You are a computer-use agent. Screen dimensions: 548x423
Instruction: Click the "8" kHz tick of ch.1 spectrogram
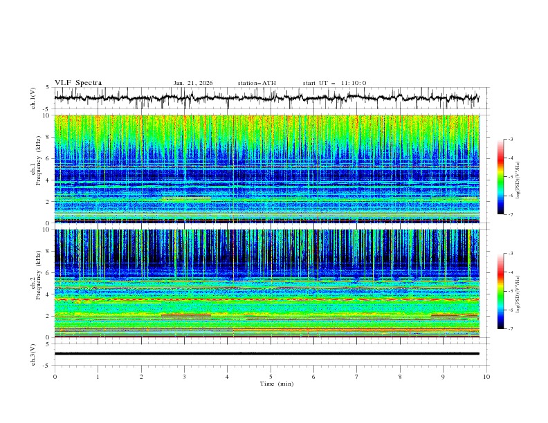[48, 137]
